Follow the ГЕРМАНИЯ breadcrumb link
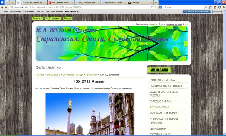Screen dimensions: 226x136 (92, 75)
